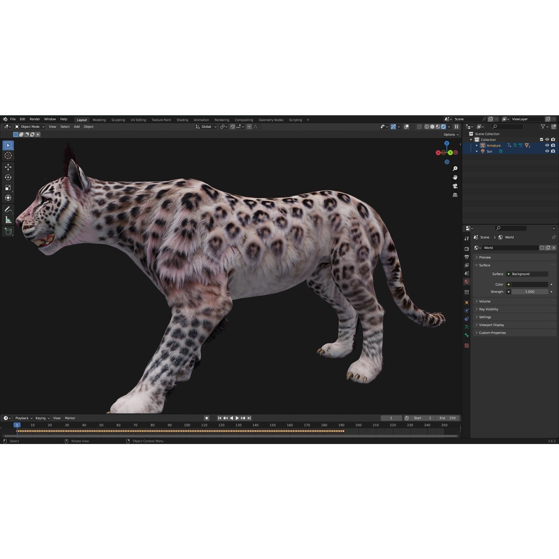Open the Render menu
The width and height of the screenshot is (559, 559).
[x=35, y=119]
